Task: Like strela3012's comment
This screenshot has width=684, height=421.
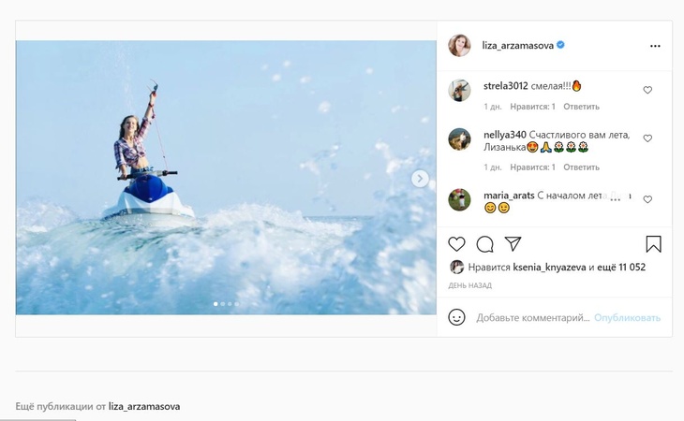Action: [x=647, y=91]
